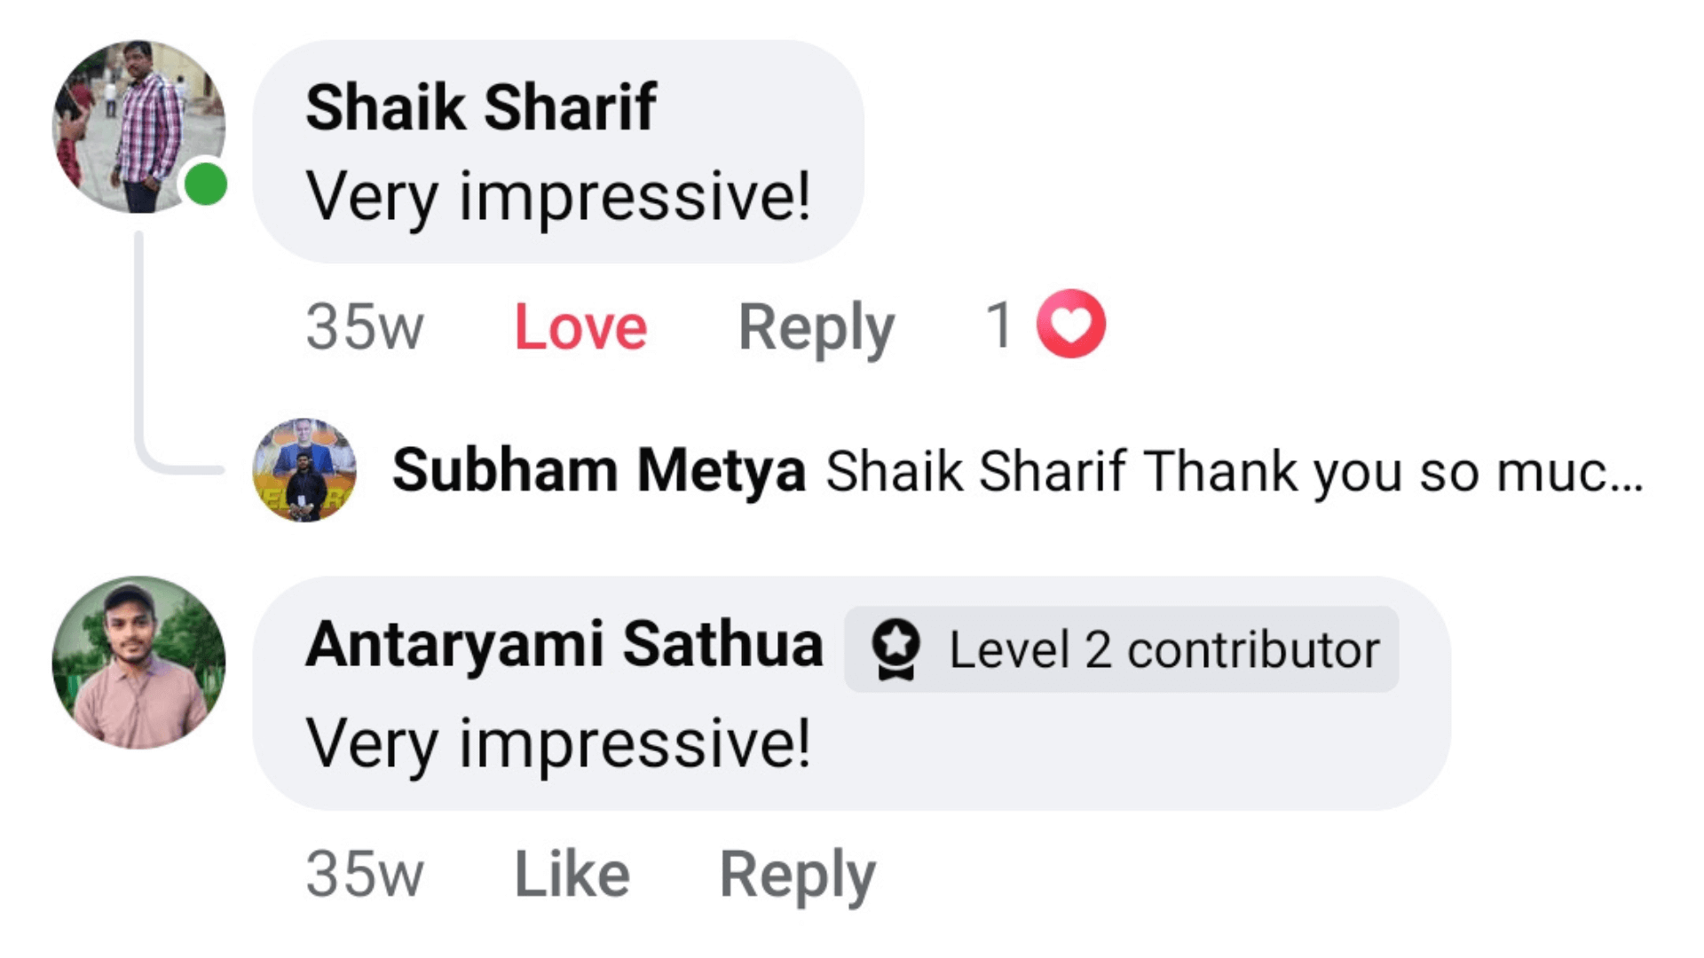Click Subham Metya's profile picture
Viewport: 1704px width, 958px height.
(304, 469)
